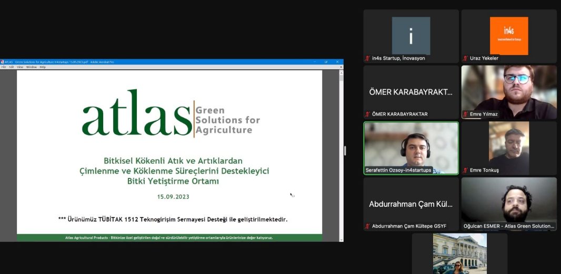This screenshot has width=561, height=274.
Task: Click the 'ÖMER KARABAYRAKTAR' name label
Action: [400, 114]
